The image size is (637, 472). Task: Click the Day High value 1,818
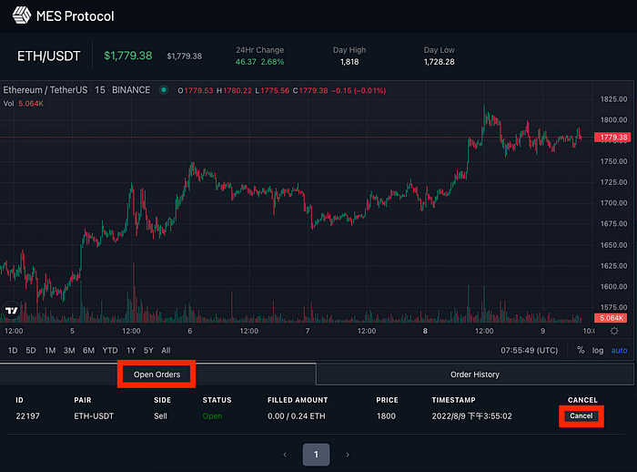tap(349, 62)
